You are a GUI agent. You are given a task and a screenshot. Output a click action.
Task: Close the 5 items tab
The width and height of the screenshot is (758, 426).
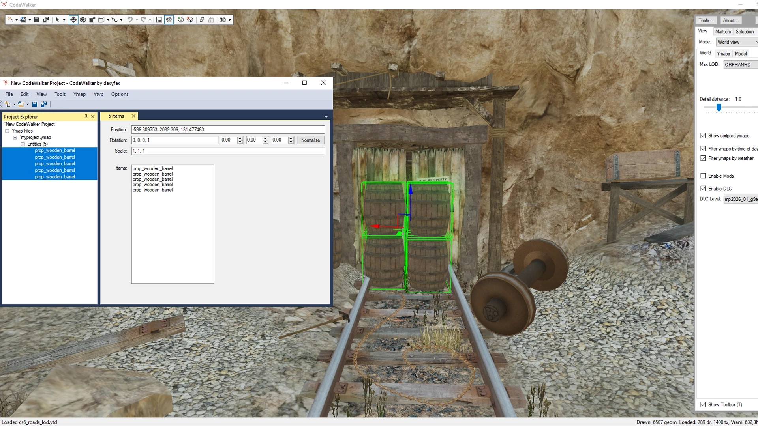pyautogui.click(x=133, y=116)
